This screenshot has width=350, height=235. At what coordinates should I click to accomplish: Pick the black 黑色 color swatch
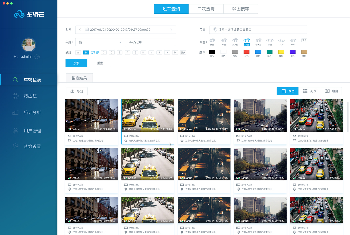(212, 52)
